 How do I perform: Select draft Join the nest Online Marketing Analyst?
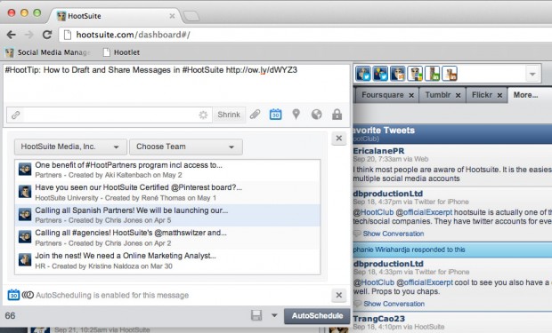(167, 261)
